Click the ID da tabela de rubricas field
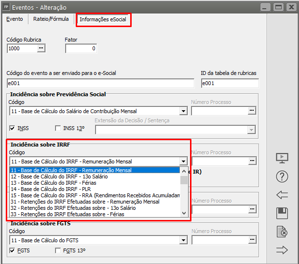 [230, 83]
